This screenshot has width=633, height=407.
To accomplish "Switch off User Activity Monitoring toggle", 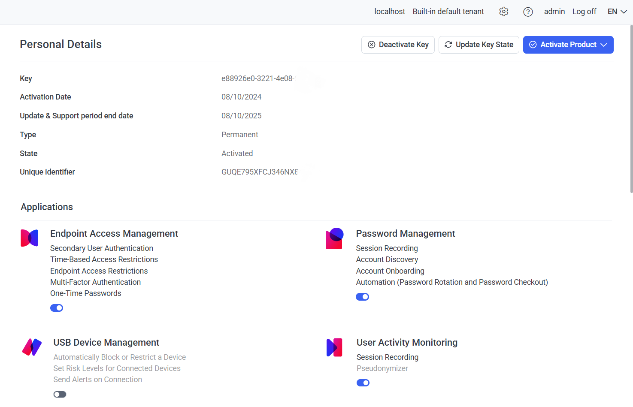I will click(363, 383).
